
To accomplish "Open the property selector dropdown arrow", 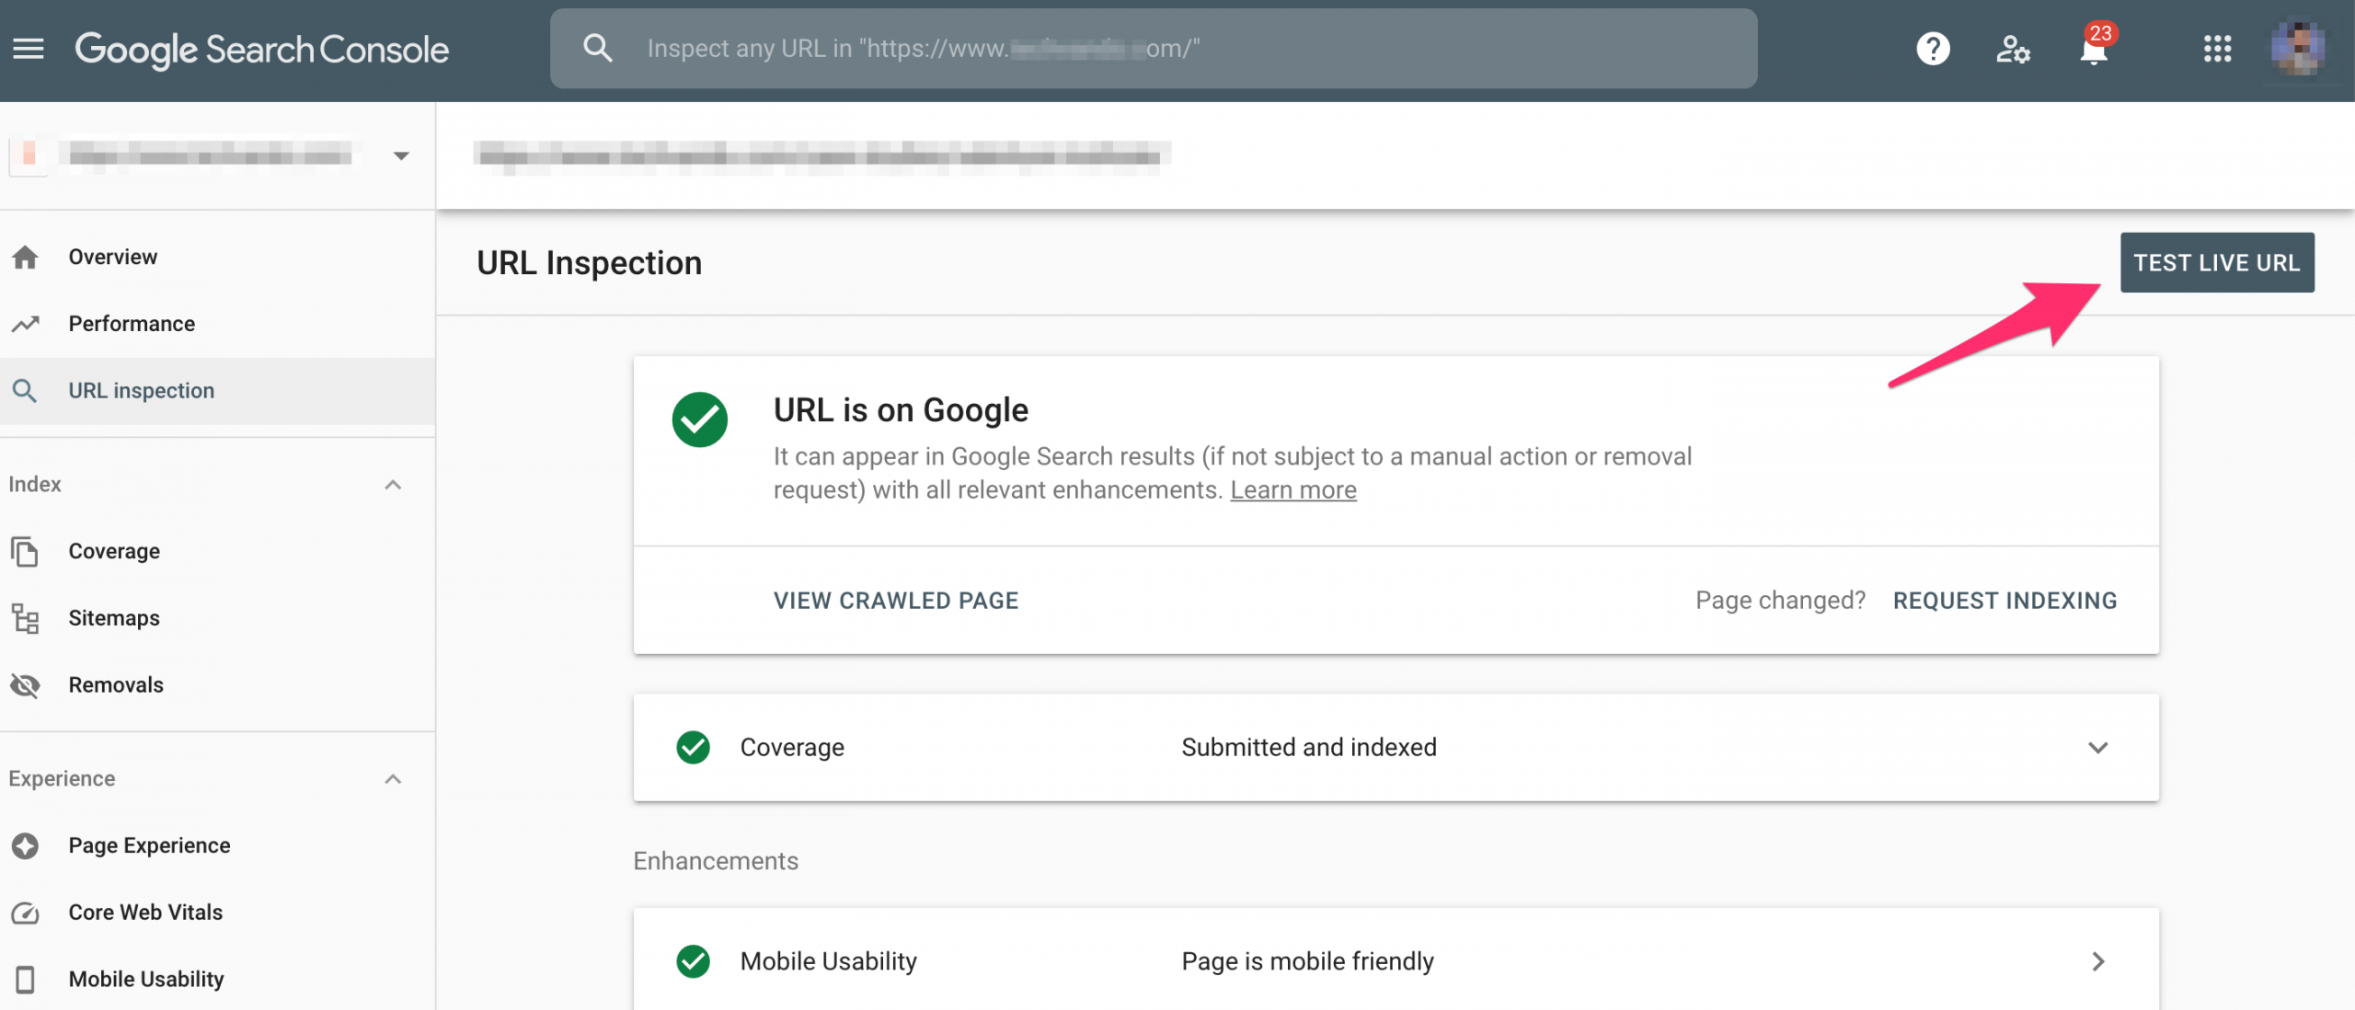I will point(401,155).
